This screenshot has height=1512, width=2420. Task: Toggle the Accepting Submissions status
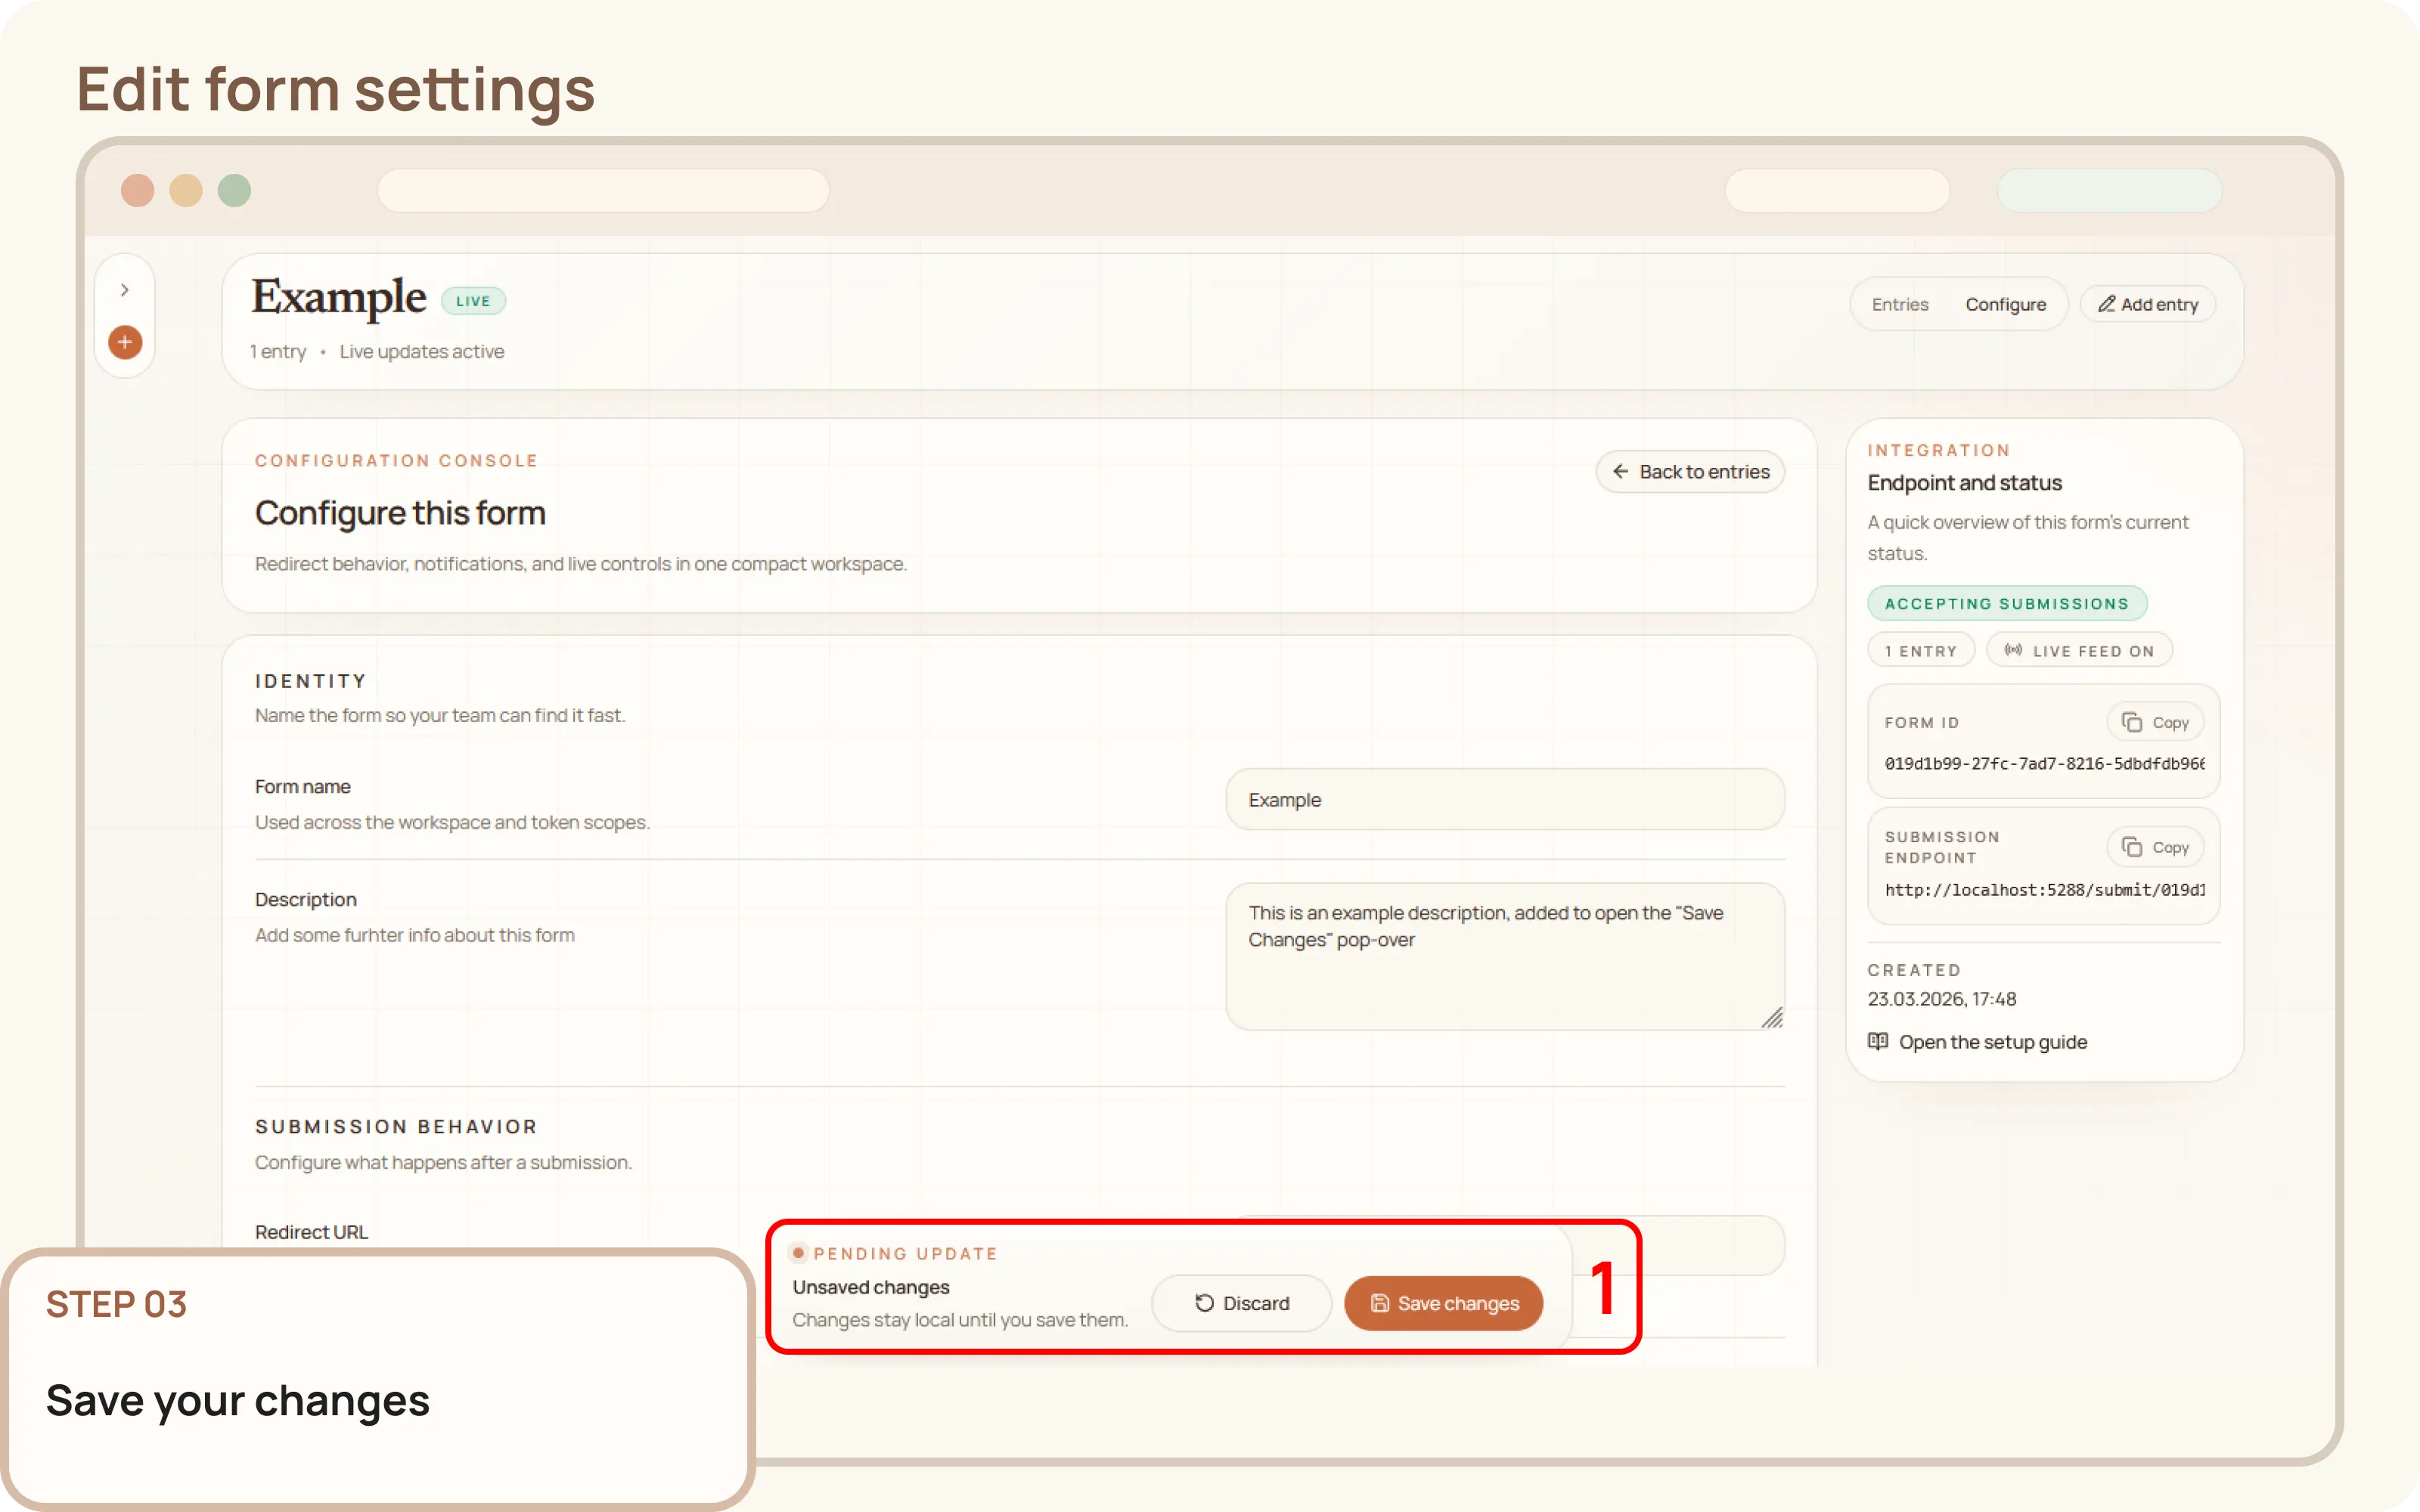2006,602
